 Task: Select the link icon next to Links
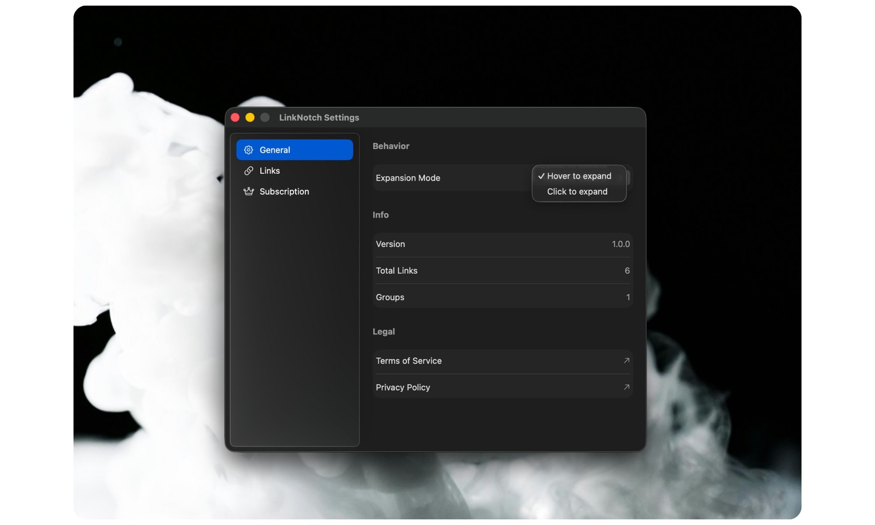click(248, 171)
